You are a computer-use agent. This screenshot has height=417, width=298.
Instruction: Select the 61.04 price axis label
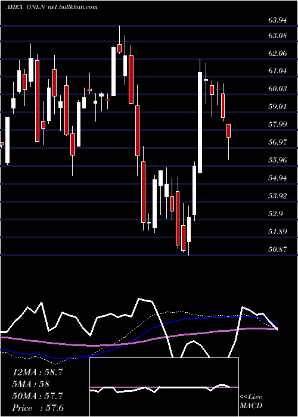tap(277, 71)
